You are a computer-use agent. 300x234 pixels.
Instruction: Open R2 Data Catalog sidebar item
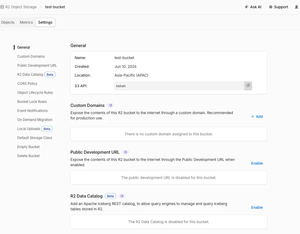30,74
